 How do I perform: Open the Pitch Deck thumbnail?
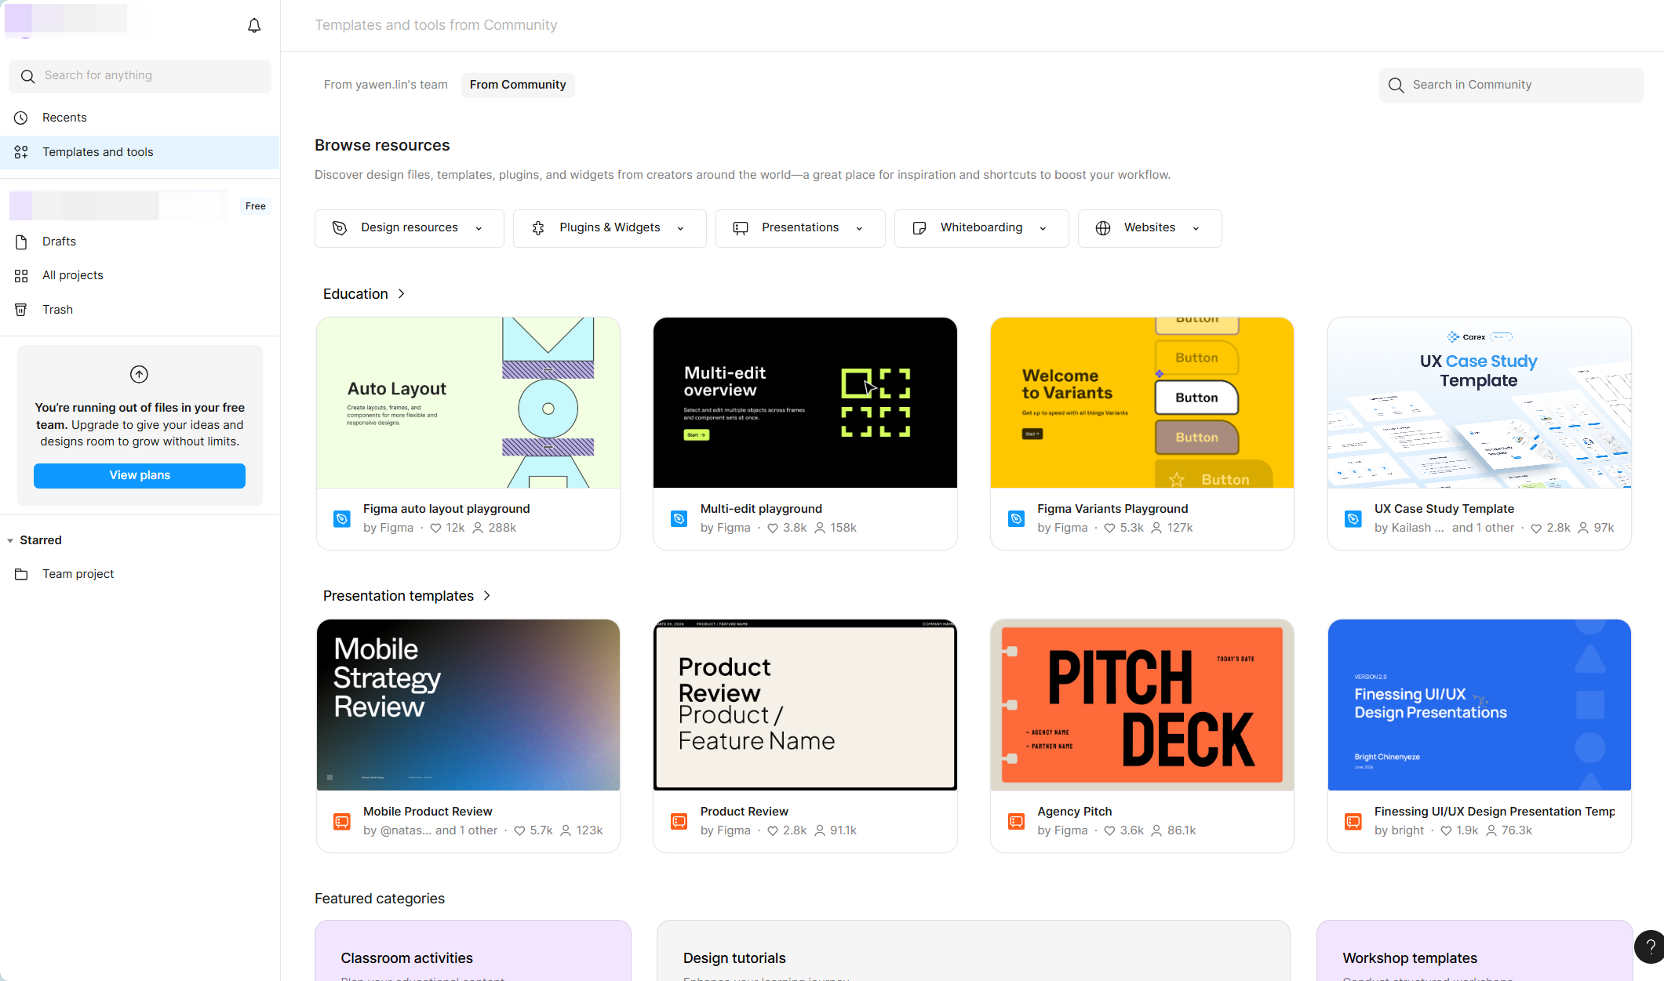(1142, 705)
